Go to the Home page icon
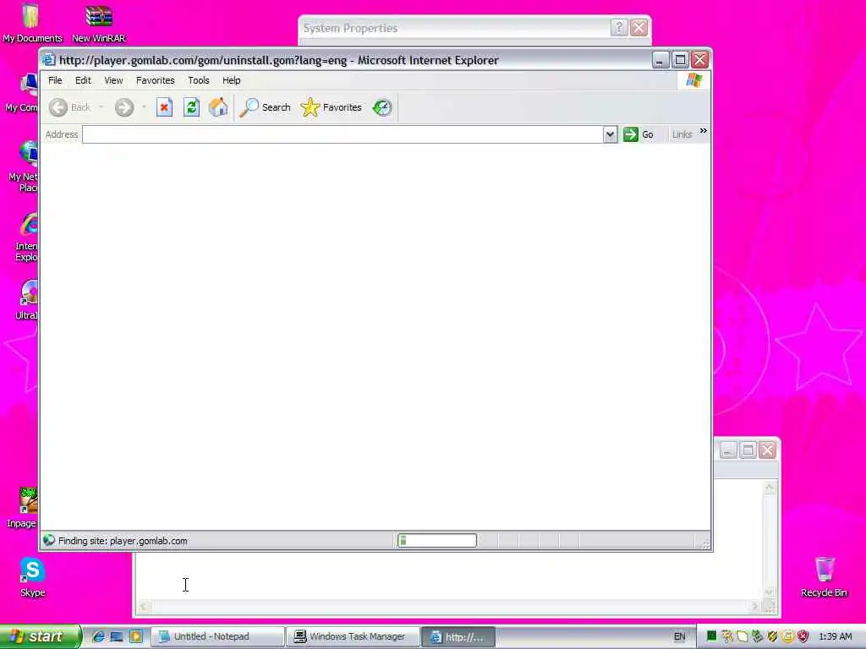The image size is (866, 649). click(218, 107)
